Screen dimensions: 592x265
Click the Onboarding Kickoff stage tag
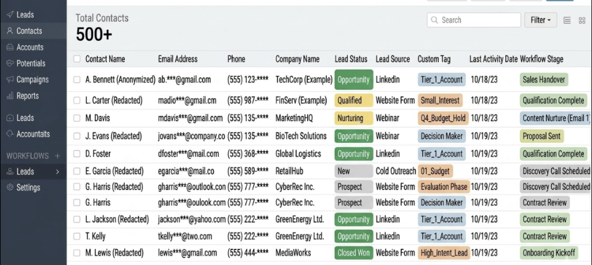pyautogui.click(x=548, y=253)
